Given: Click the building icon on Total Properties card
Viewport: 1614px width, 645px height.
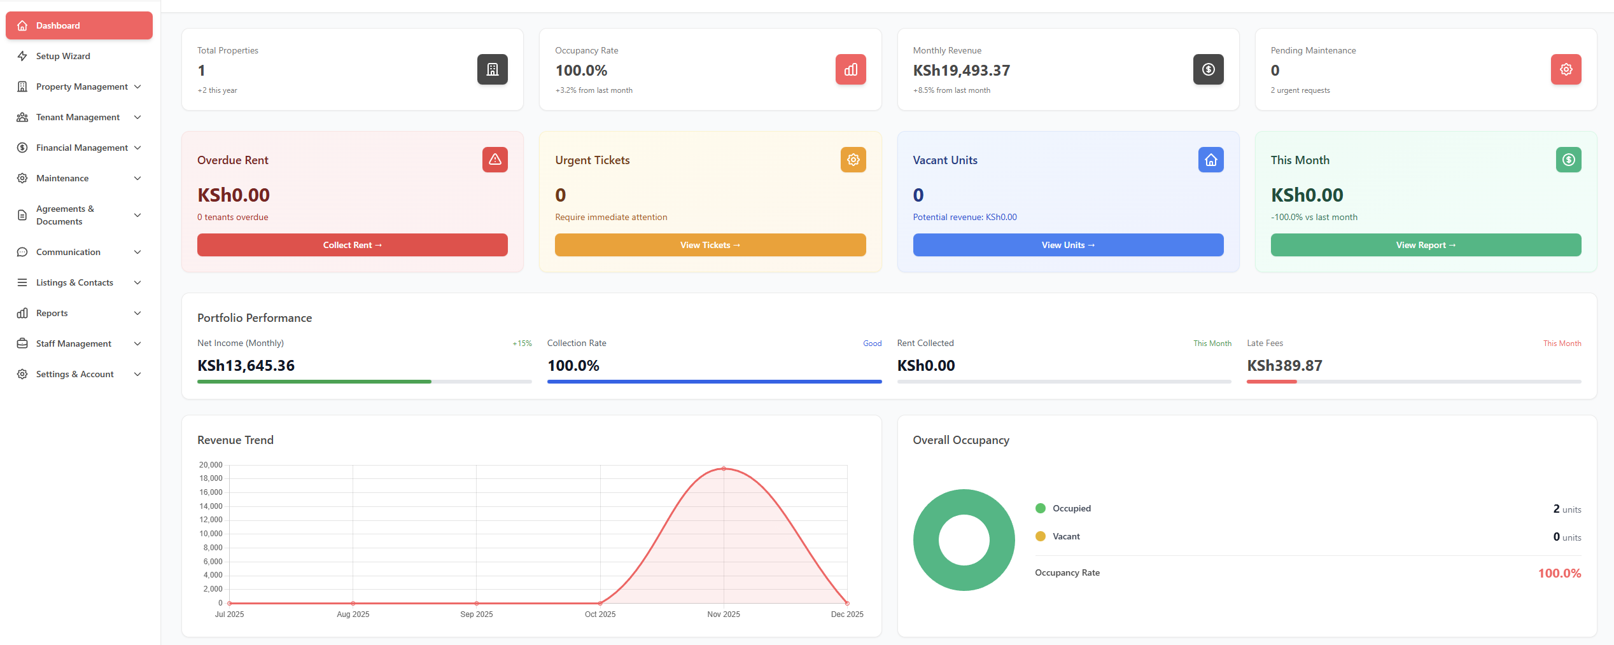Looking at the screenshot, I should click(492, 69).
